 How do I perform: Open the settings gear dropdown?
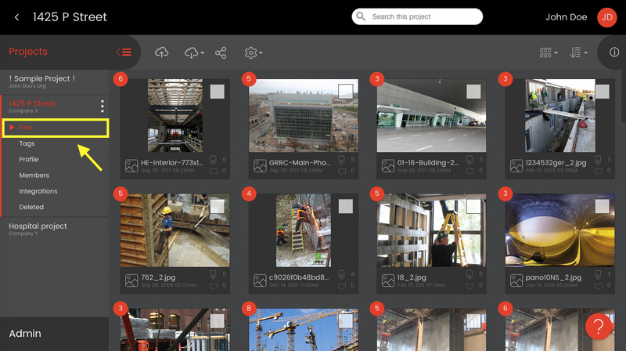tap(253, 52)
